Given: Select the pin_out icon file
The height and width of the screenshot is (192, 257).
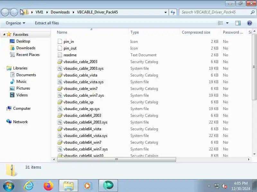Looking at the screenshot, I should tap(60, 48).
